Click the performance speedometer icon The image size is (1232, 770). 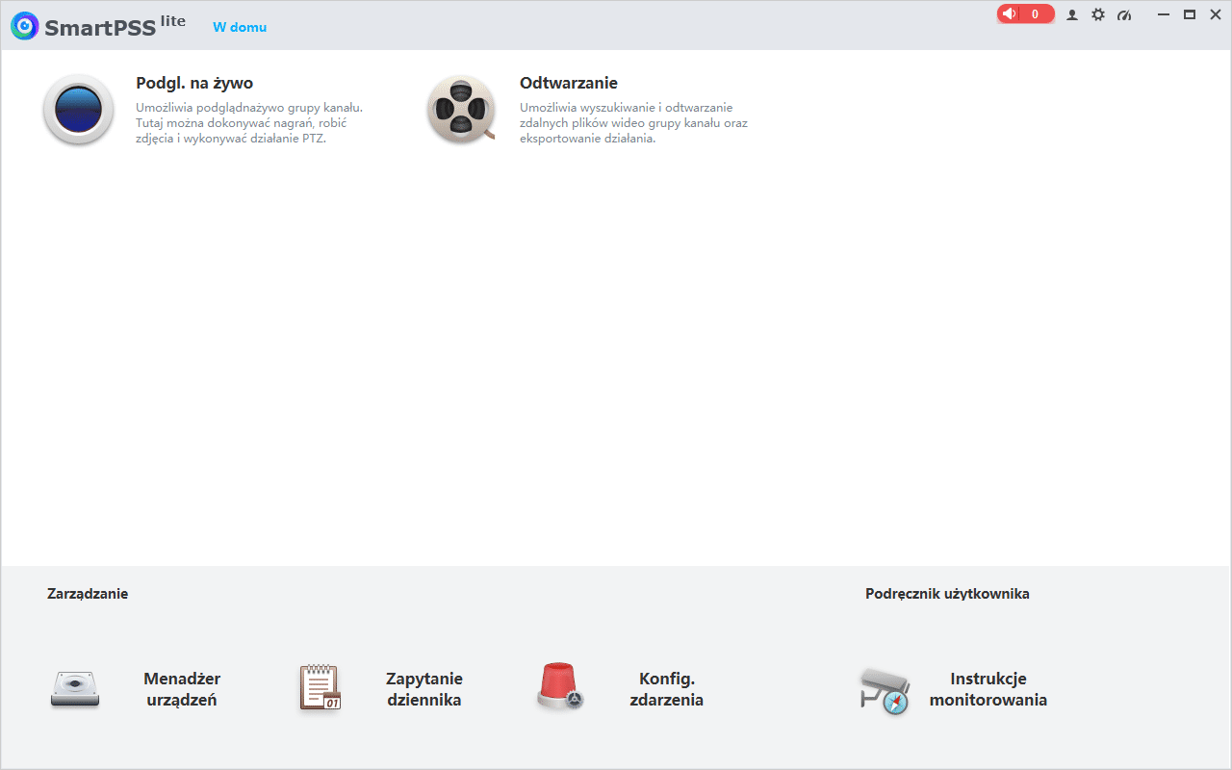(1124, 14)
